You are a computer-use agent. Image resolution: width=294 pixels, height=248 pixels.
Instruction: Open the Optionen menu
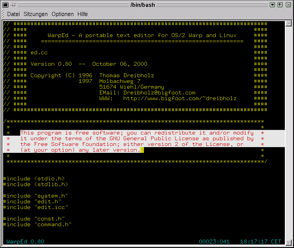pyautogui.click(x=63, y=14)
